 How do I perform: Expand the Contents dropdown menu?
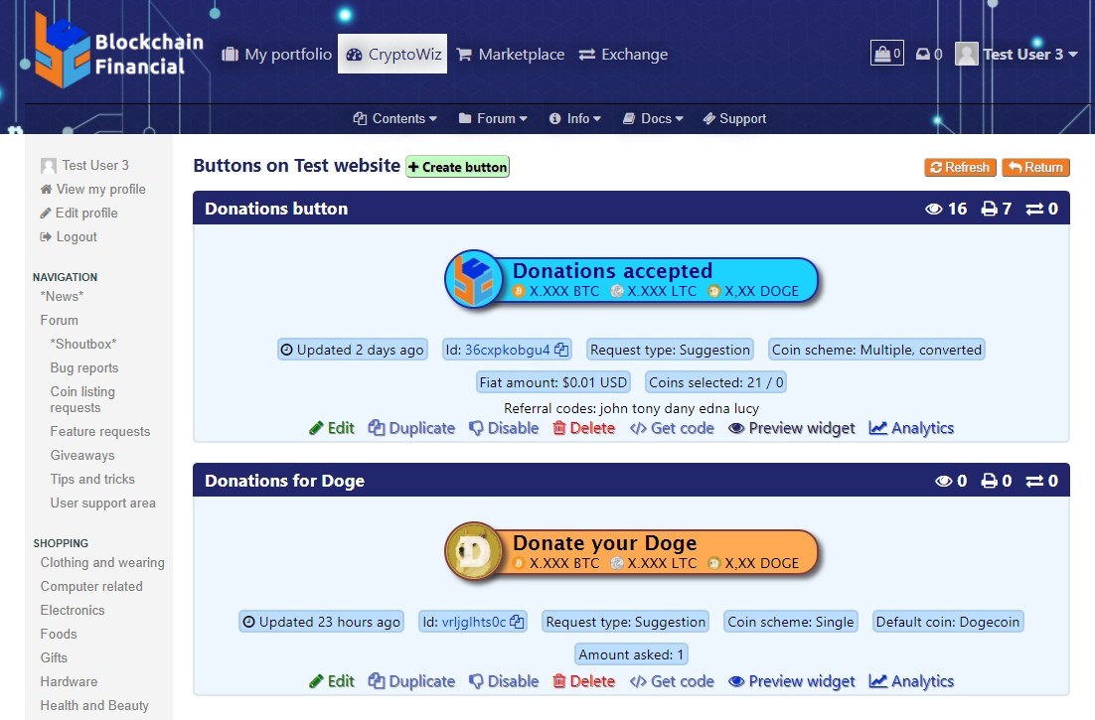(394, 118)
